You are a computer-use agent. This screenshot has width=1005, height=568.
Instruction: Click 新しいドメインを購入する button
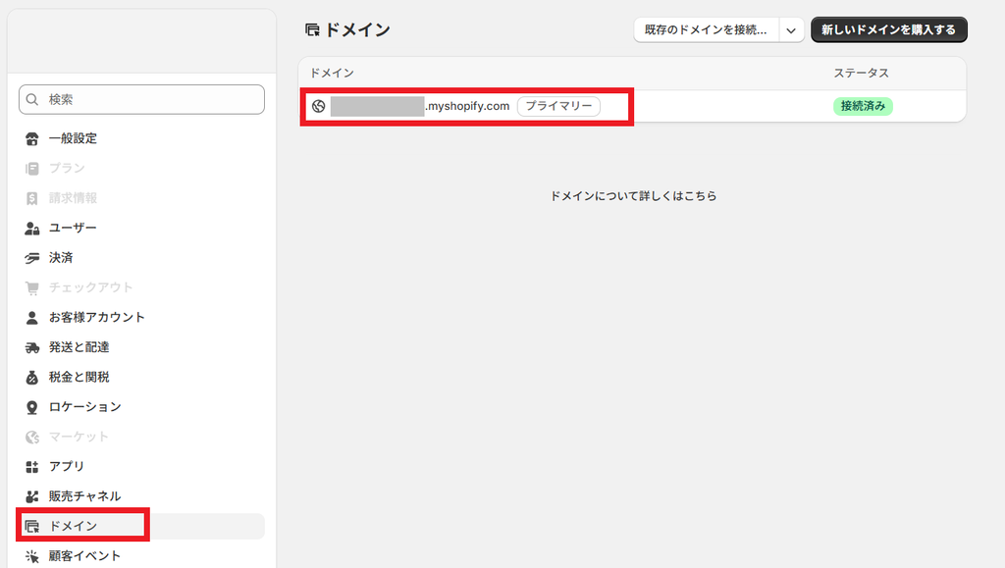point(889,30)
